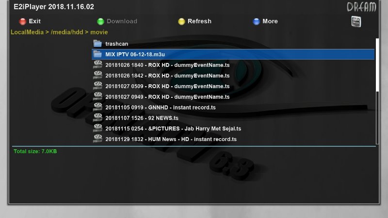Select 20181026 1840 - ROX HD file
Viewport: 388px width, 218px height.
(x=233, y=65)
